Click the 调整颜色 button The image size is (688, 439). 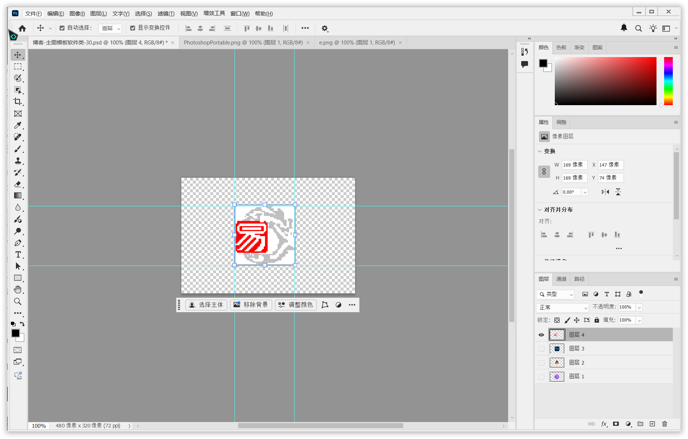click(x=296, y=305)
